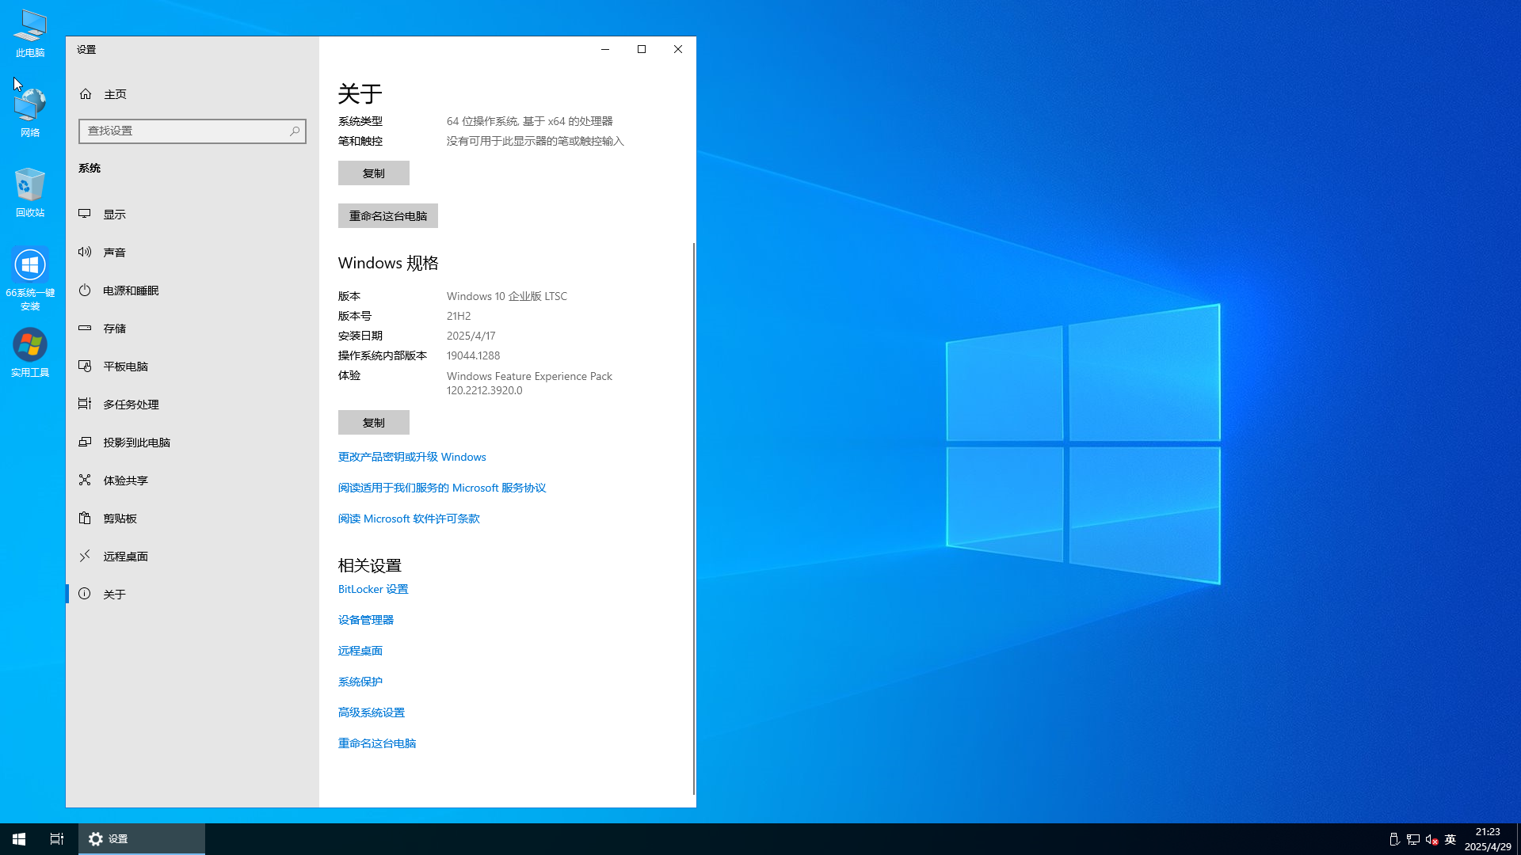Open the 网络 desktop icon

pyautogui.click(x=30, y=113)
